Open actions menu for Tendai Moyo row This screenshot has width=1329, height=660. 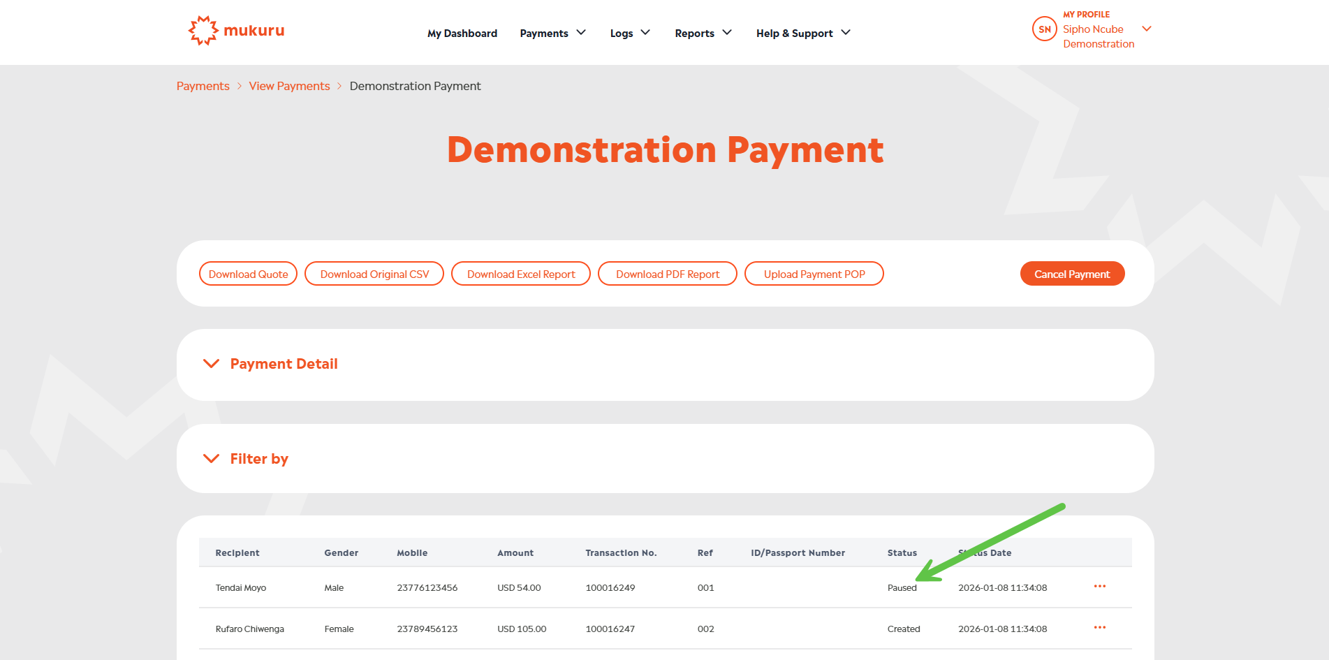[1099, 587]
